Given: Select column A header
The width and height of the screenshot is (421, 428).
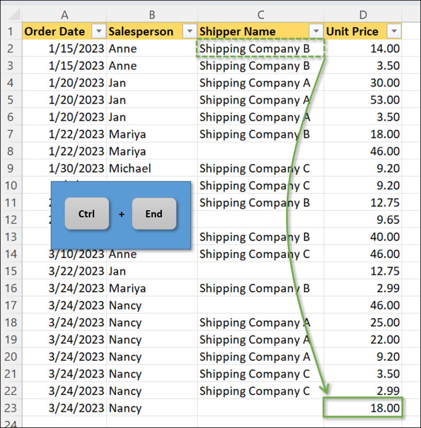Looking at the screenshot, I should pos(64,15).
